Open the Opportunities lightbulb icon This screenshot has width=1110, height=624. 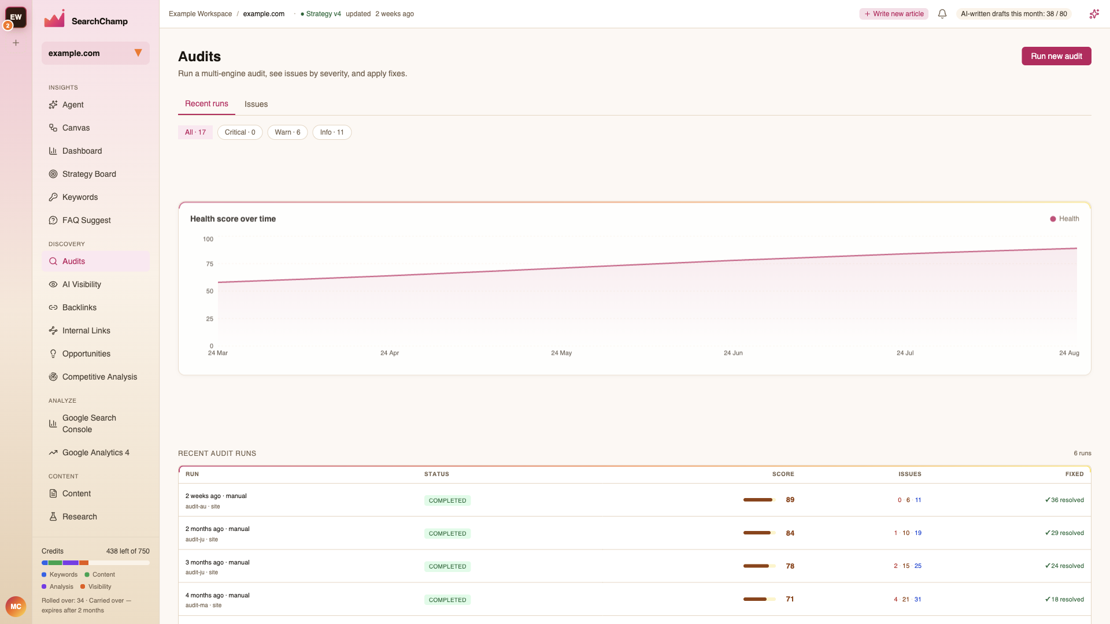pos(53,354)
